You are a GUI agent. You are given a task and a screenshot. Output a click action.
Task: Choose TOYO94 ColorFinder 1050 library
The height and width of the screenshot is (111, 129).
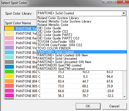(82, 42)
